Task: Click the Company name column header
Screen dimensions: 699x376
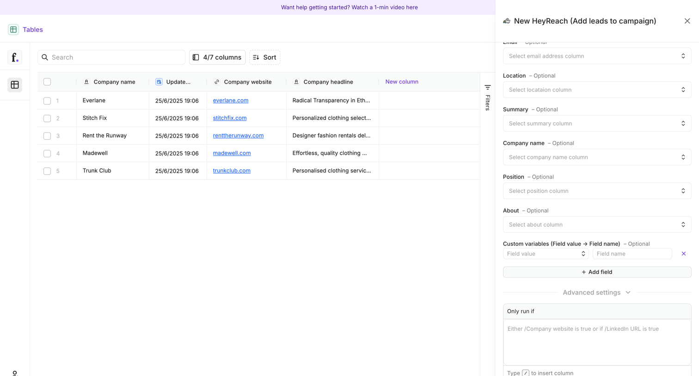Action: pos(113,82)
